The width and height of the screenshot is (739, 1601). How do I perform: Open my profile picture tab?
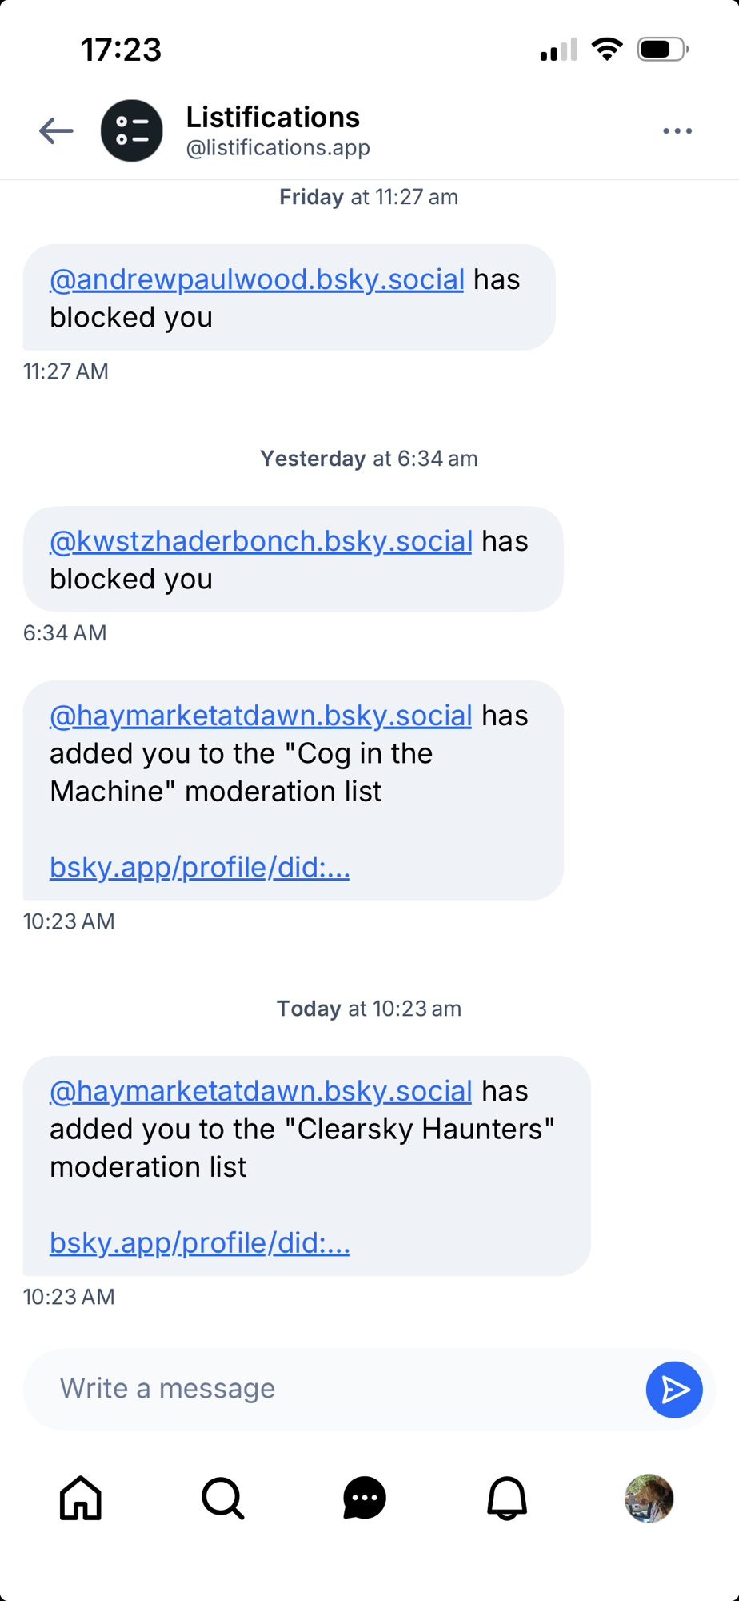pyautogui.click(x=649, y=1498)
